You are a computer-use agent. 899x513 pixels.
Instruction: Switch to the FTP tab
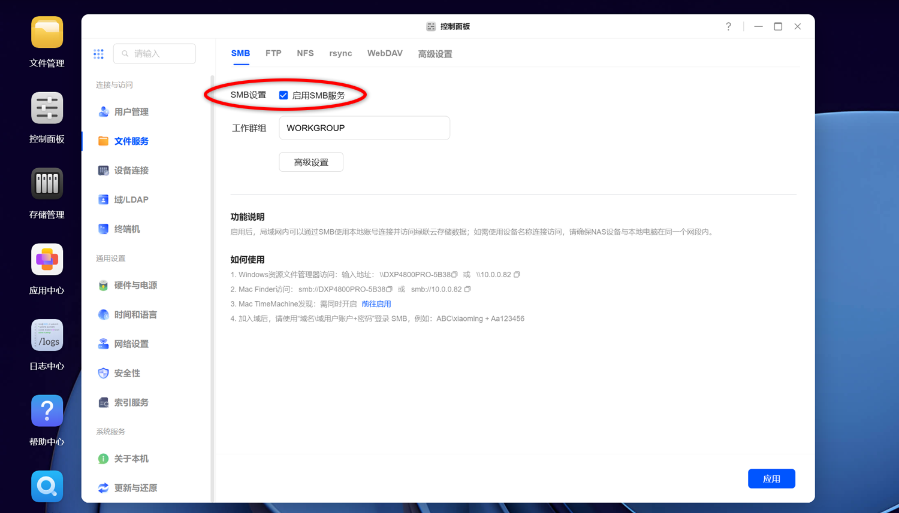[x=273, y=54]
